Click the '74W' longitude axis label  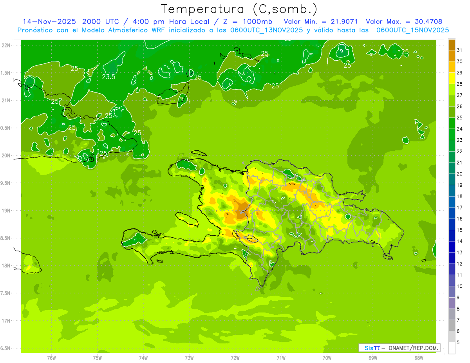point(143,358)
